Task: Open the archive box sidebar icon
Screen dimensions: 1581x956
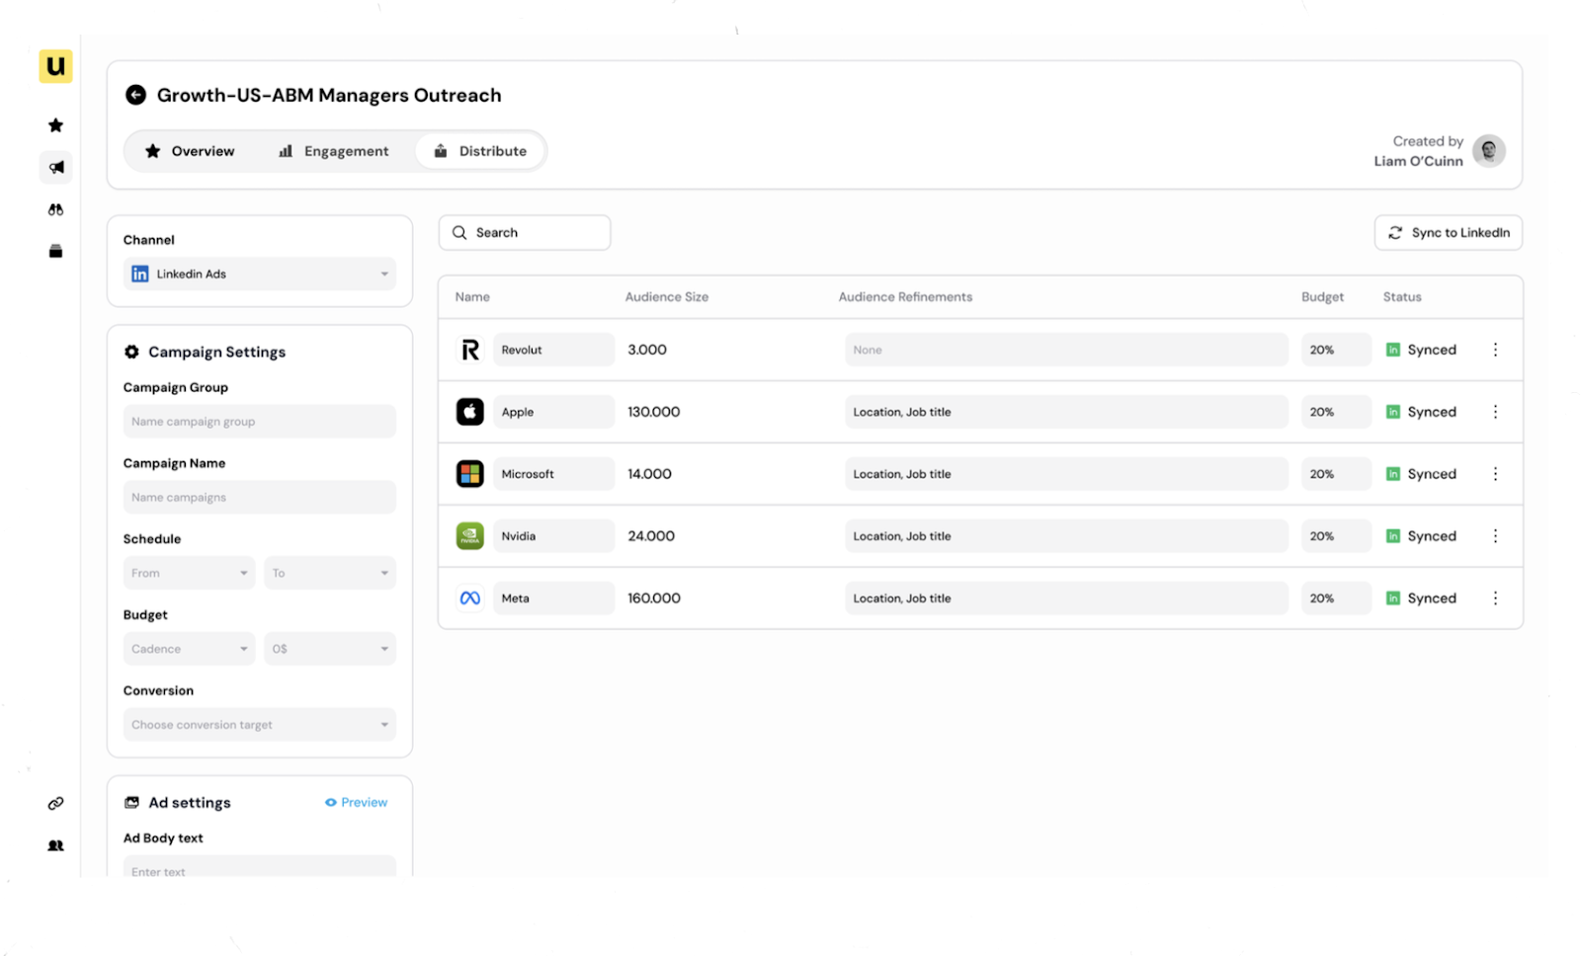Action: coord(55,251)
